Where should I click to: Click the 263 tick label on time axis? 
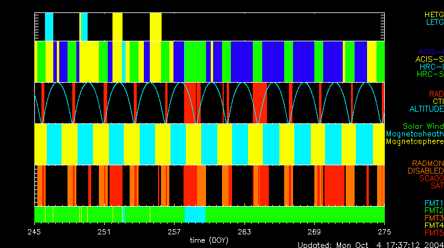244,231
